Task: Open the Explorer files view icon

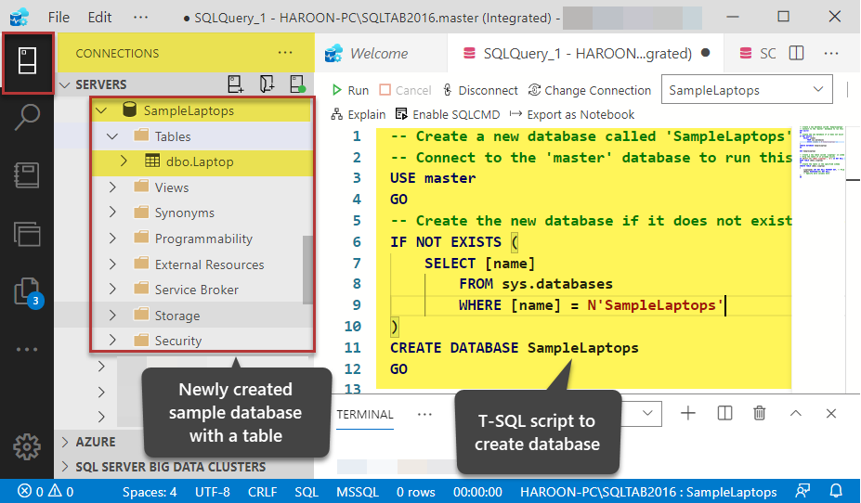Action: 27,233
